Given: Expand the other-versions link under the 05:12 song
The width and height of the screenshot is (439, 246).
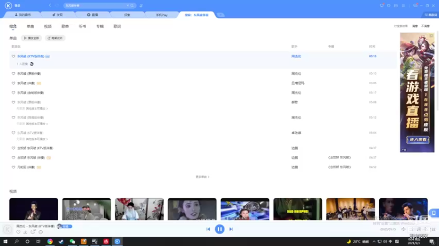Looking at the screenshot, I should (x=37, y=124).
